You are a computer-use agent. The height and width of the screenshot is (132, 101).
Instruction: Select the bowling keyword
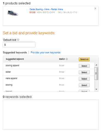click(x=84, y=85)
